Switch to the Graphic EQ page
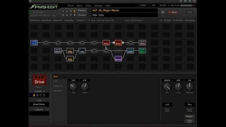226x127 pixels. click(58, 86)
